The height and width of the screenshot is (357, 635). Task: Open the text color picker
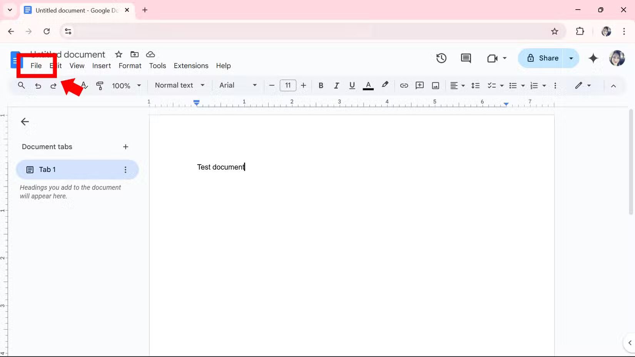(368, 85)
